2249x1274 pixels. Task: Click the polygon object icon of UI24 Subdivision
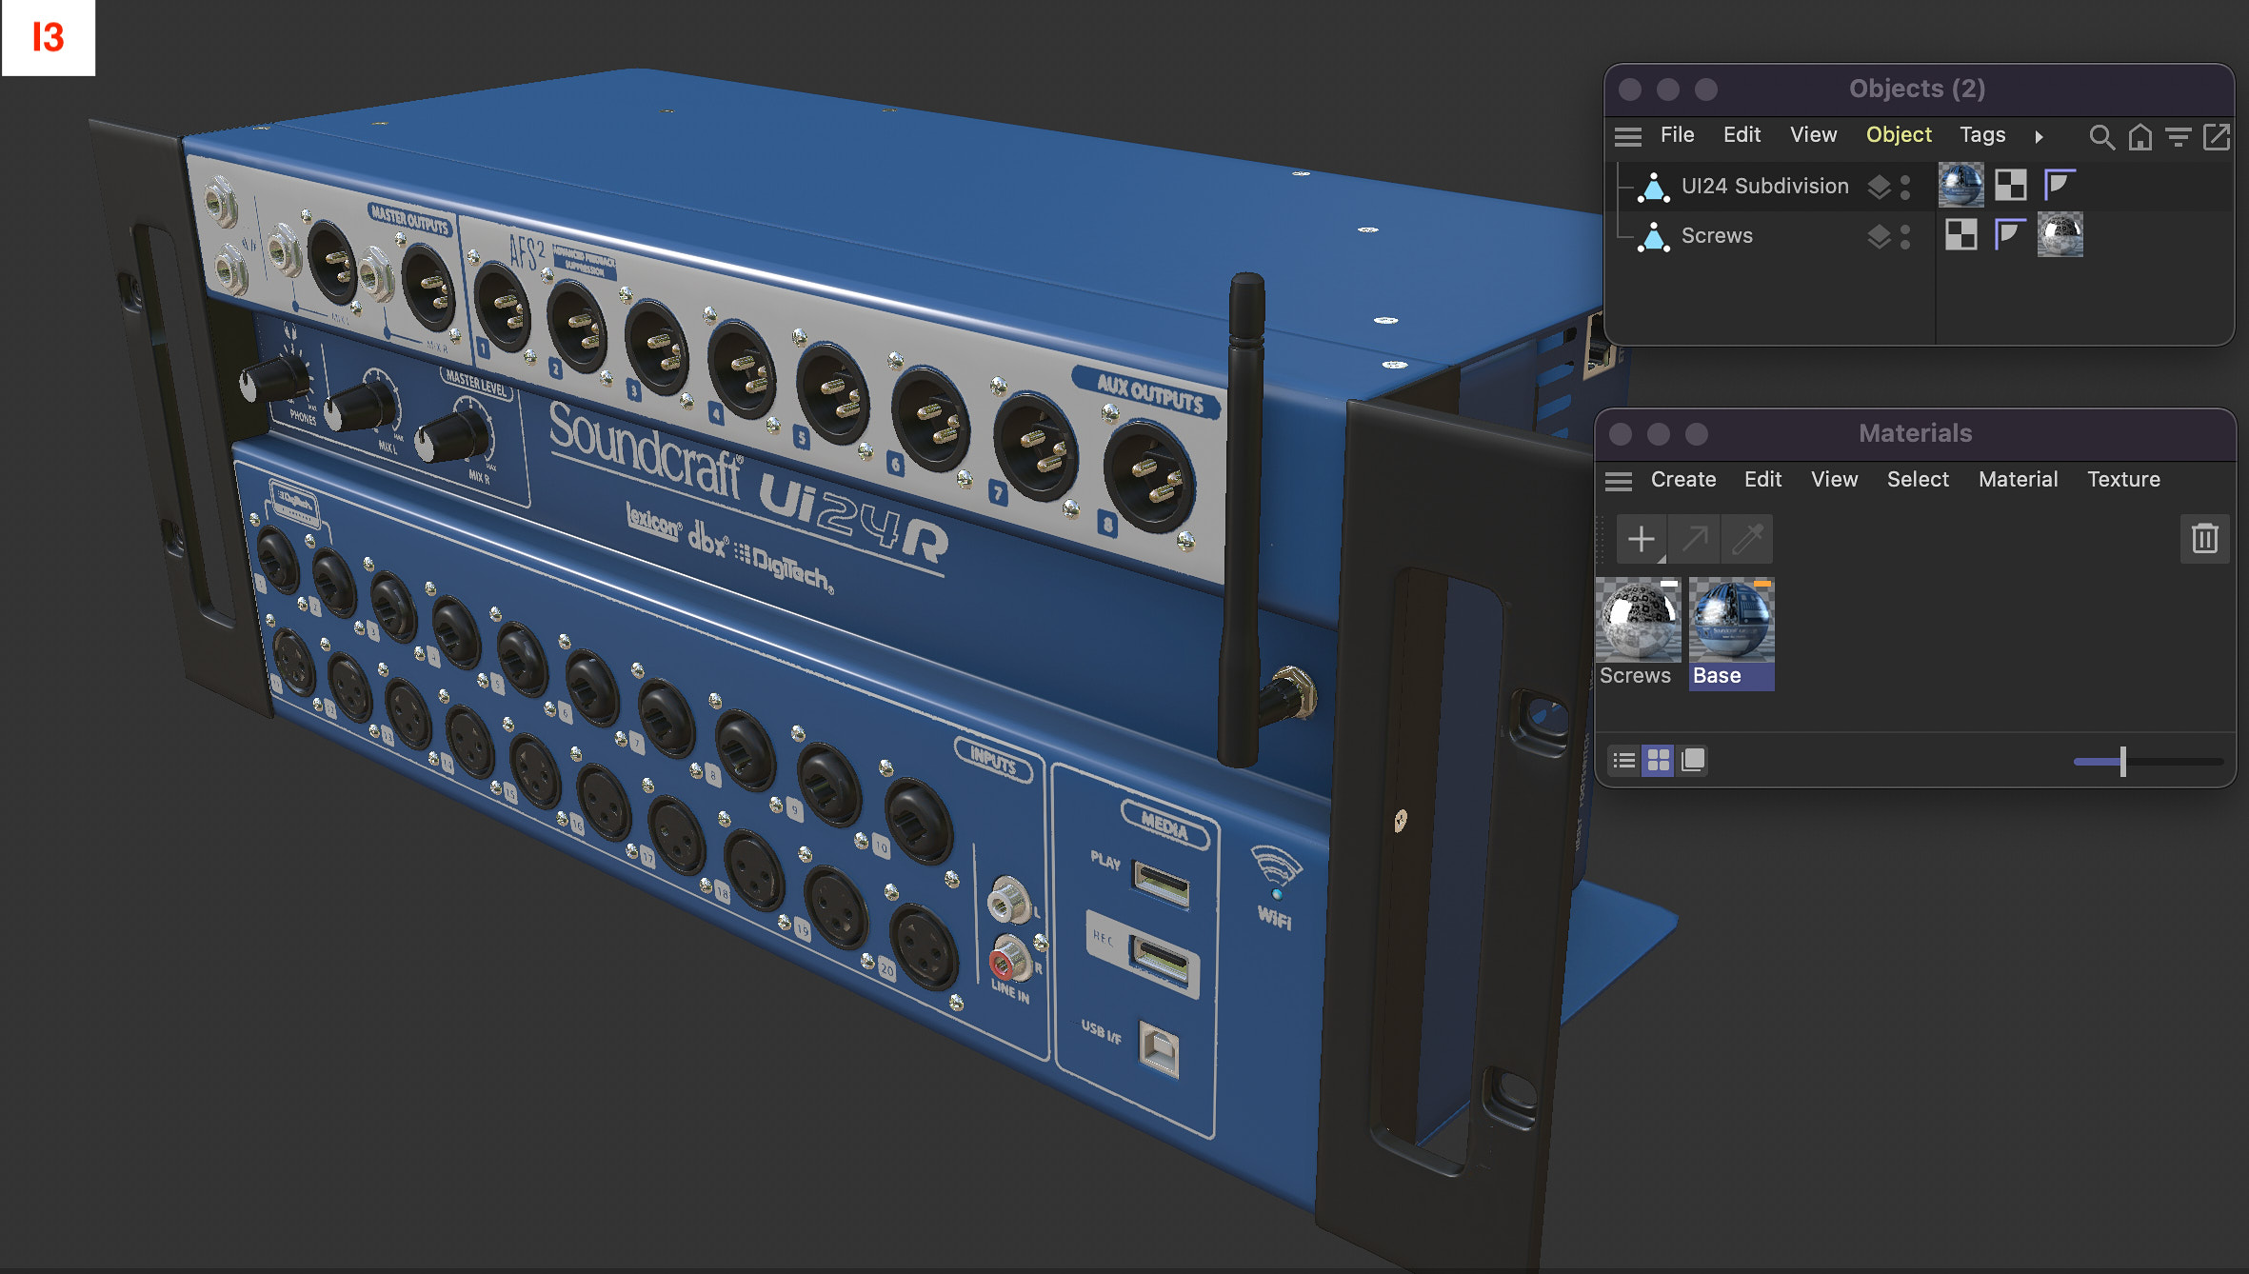(1653, 187)
